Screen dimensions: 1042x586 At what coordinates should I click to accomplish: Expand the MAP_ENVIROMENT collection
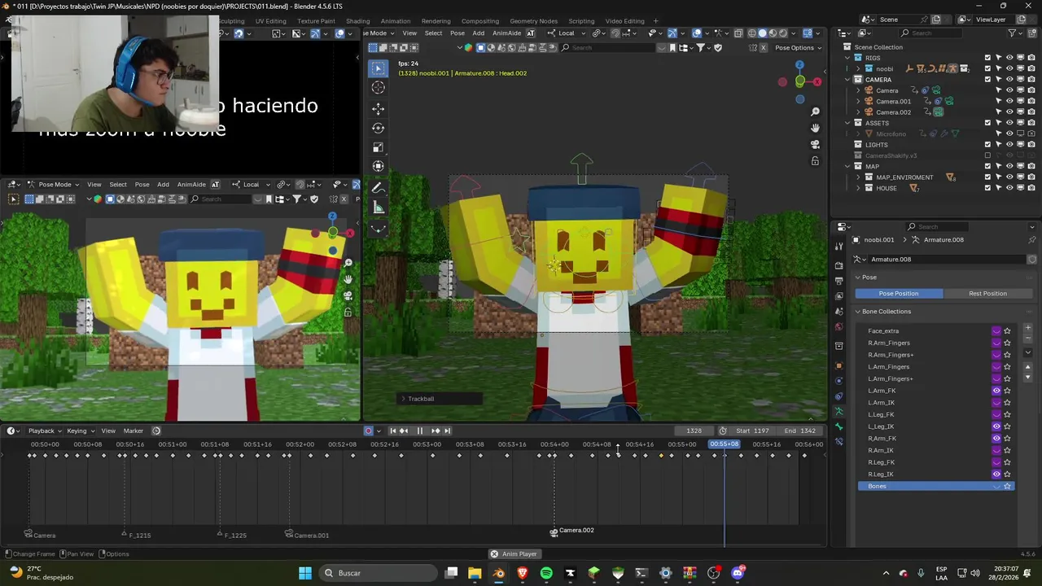click(x=858, y=177)
